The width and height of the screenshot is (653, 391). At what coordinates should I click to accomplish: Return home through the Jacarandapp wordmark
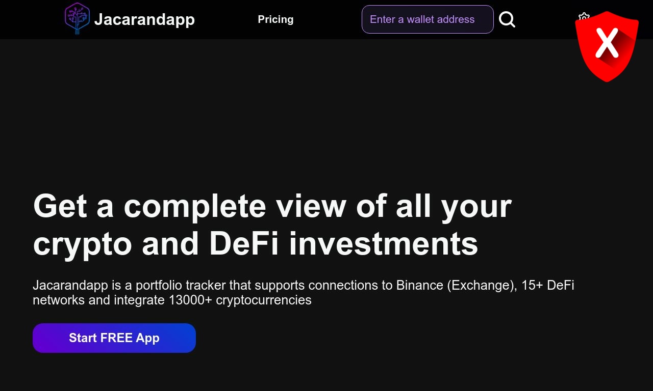pos(144,19)
